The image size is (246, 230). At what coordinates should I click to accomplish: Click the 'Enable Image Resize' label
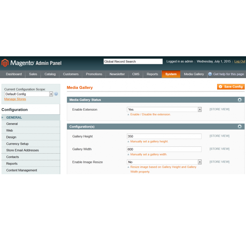[x=88, y=162]
